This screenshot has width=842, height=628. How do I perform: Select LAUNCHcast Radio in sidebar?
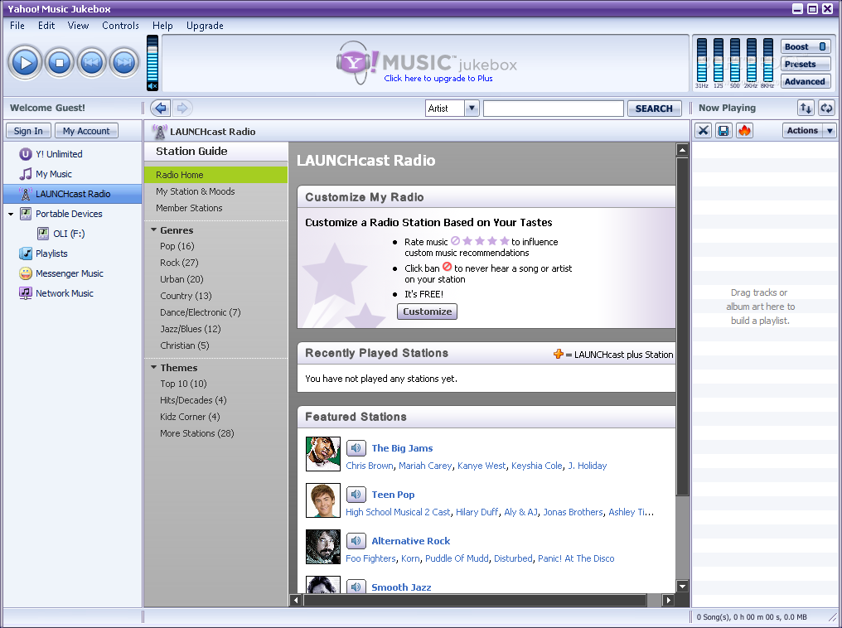pos(73,194)
